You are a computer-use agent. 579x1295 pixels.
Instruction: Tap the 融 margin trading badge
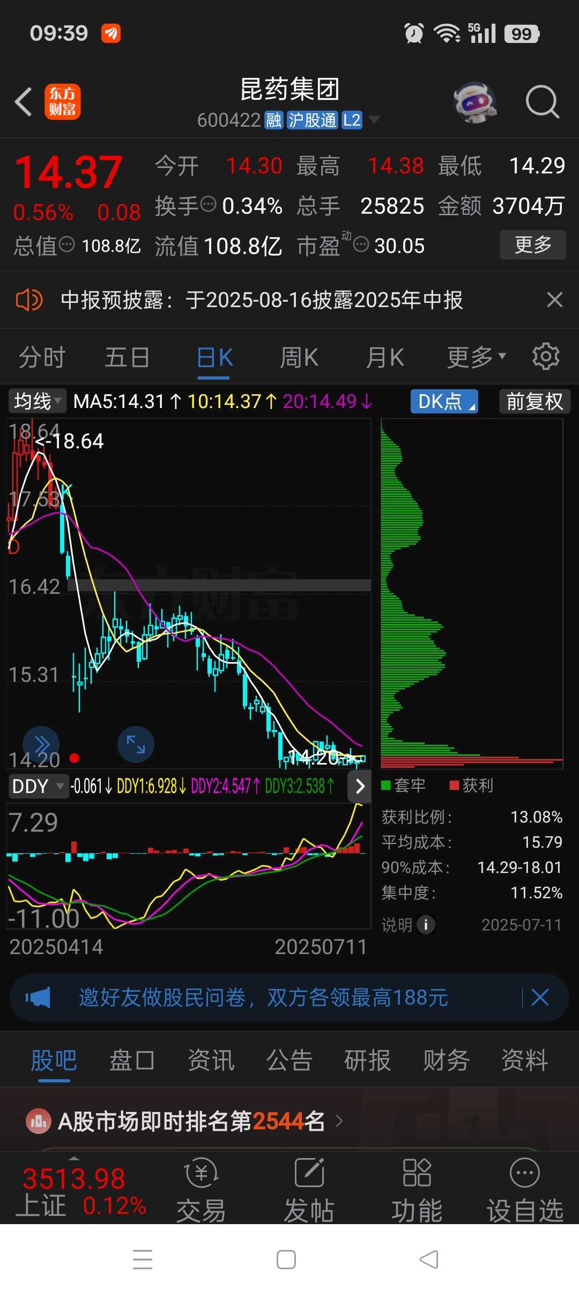273,120
